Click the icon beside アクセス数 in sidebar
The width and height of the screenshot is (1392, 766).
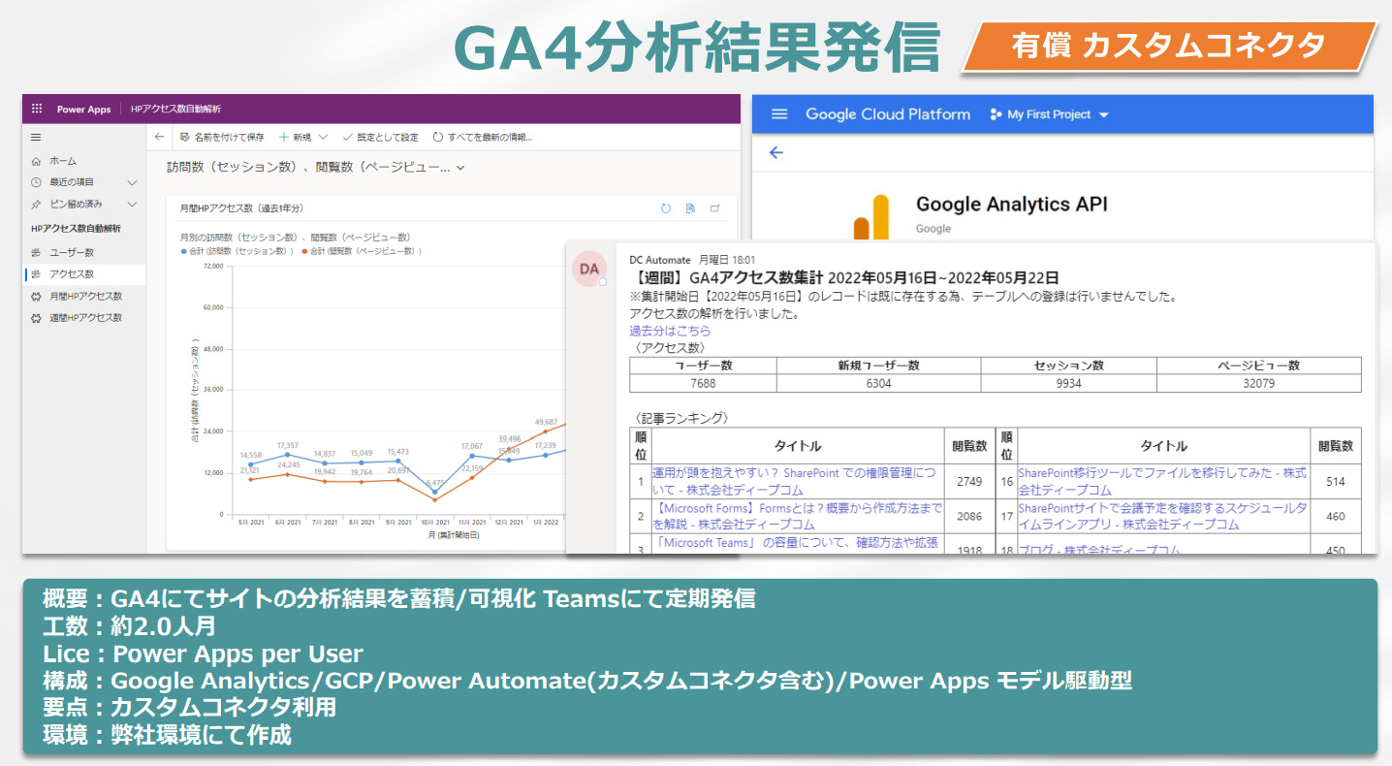pos(36,274)
